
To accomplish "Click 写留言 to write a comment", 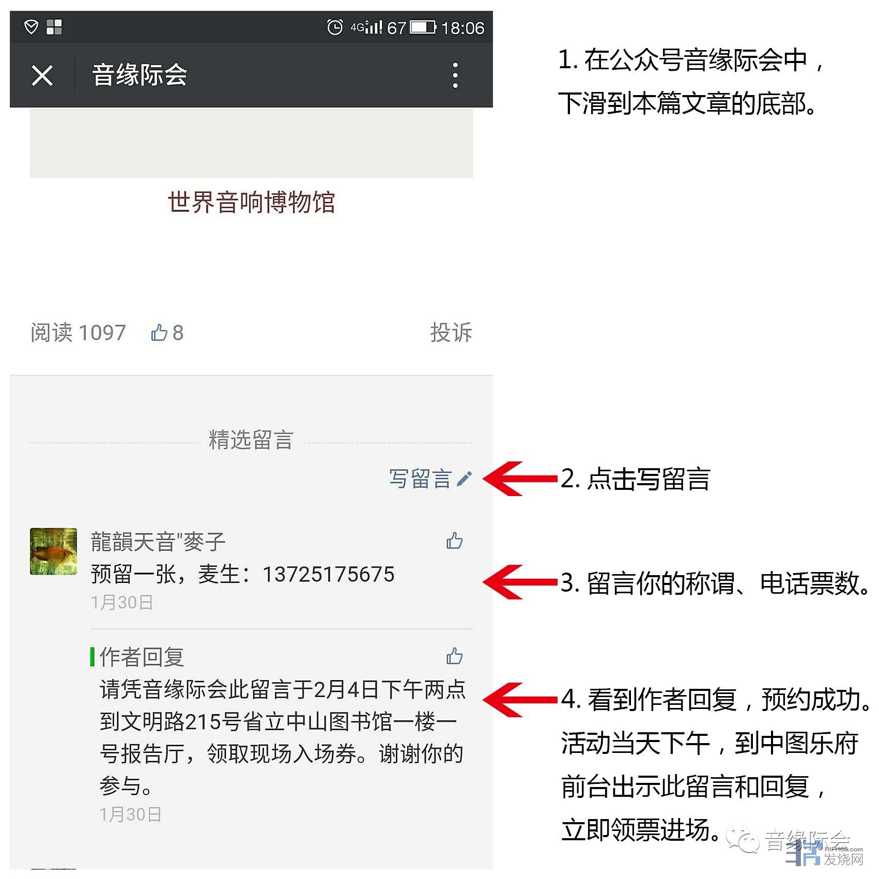I will pyautogui.click(x=420, y=479).
